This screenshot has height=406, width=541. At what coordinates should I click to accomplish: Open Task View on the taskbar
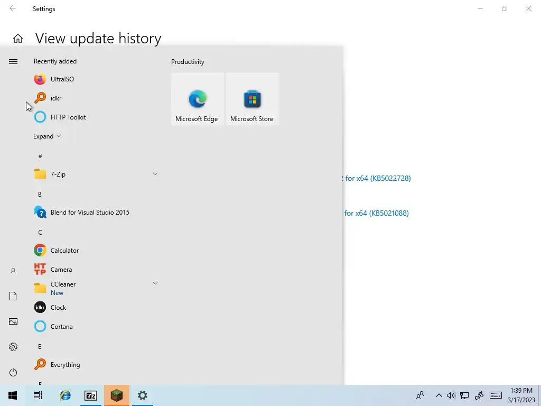(x=38, y=395)
